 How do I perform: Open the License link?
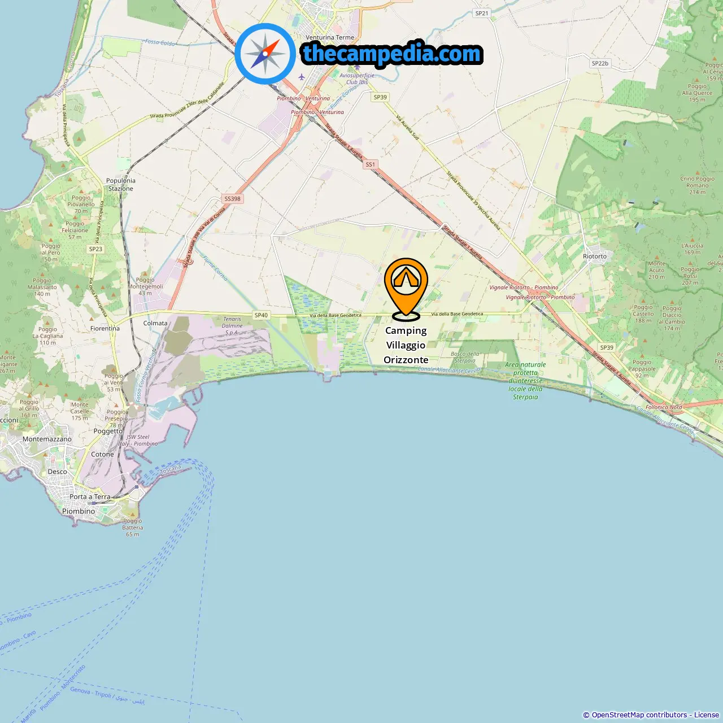(x=707, y=715)
